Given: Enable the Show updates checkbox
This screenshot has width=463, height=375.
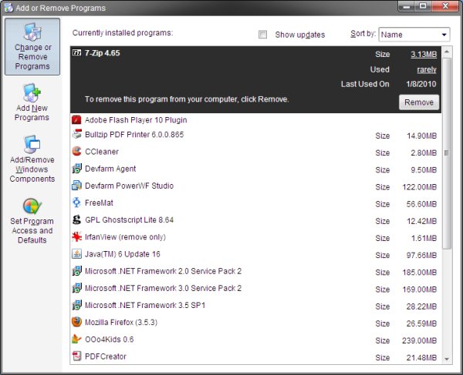Looking at the screenshot, I should tap(263, 35).
